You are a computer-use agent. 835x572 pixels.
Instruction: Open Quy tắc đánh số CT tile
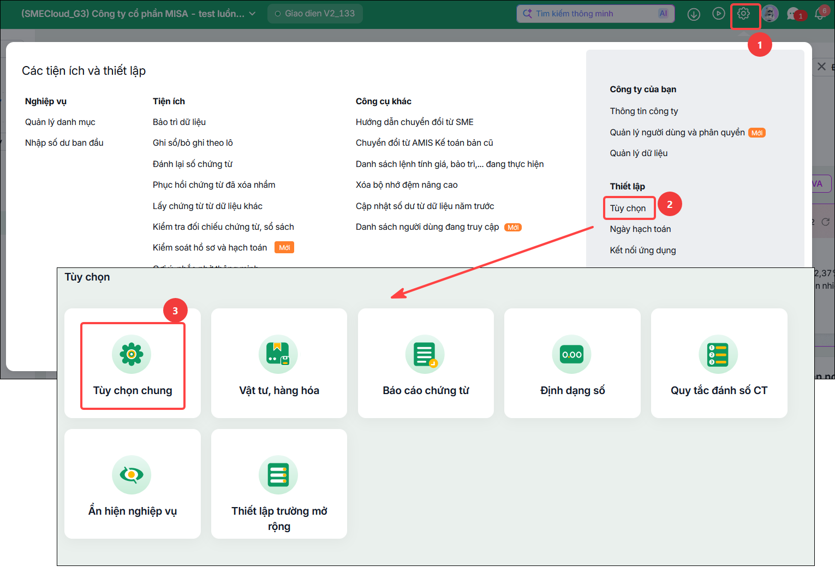tap(719, 364)
